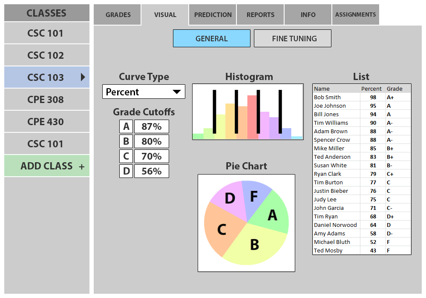Open the ASSIGNMENTS tab

click(355, 15)
